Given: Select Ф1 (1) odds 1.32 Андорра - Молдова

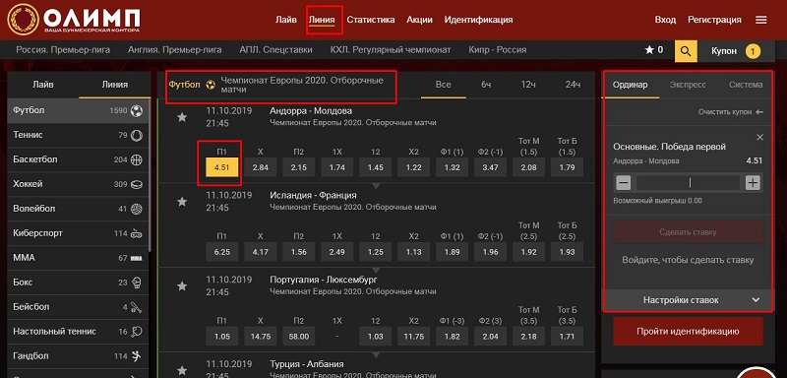Looking at the screenshot, I should tap(453, 167).
